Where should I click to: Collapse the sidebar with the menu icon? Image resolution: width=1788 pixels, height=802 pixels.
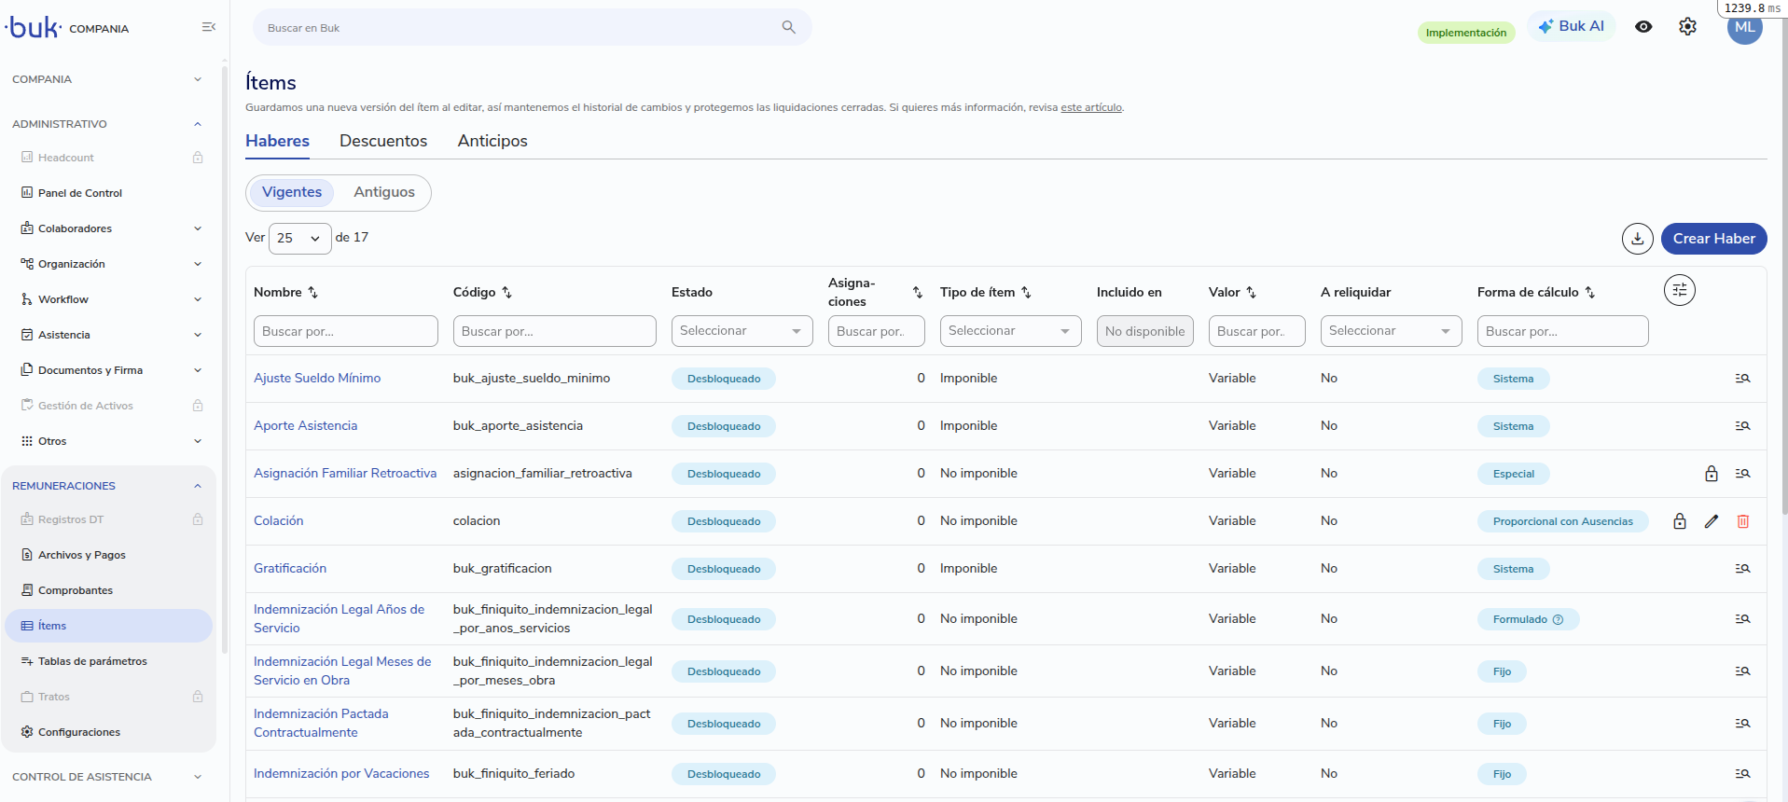coord(209,27)
